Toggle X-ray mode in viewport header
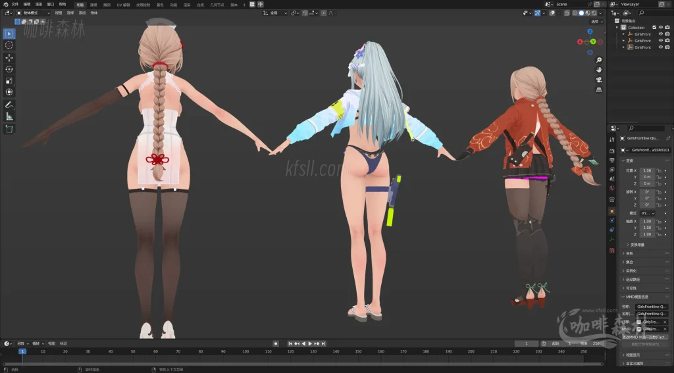 click(567, 13)
